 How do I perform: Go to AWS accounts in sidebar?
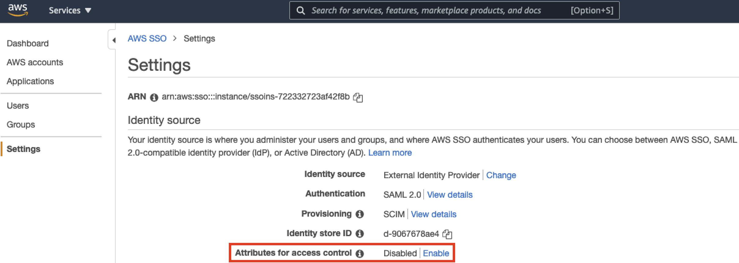coord(35,62)
